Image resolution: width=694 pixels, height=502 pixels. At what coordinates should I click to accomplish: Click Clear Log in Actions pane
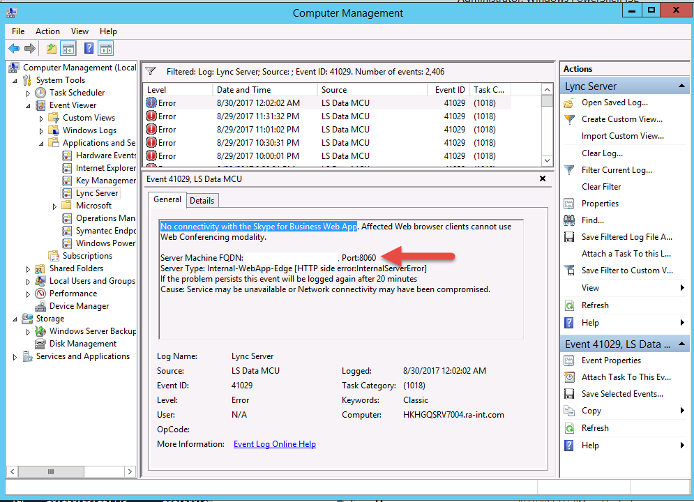point(602,153)
